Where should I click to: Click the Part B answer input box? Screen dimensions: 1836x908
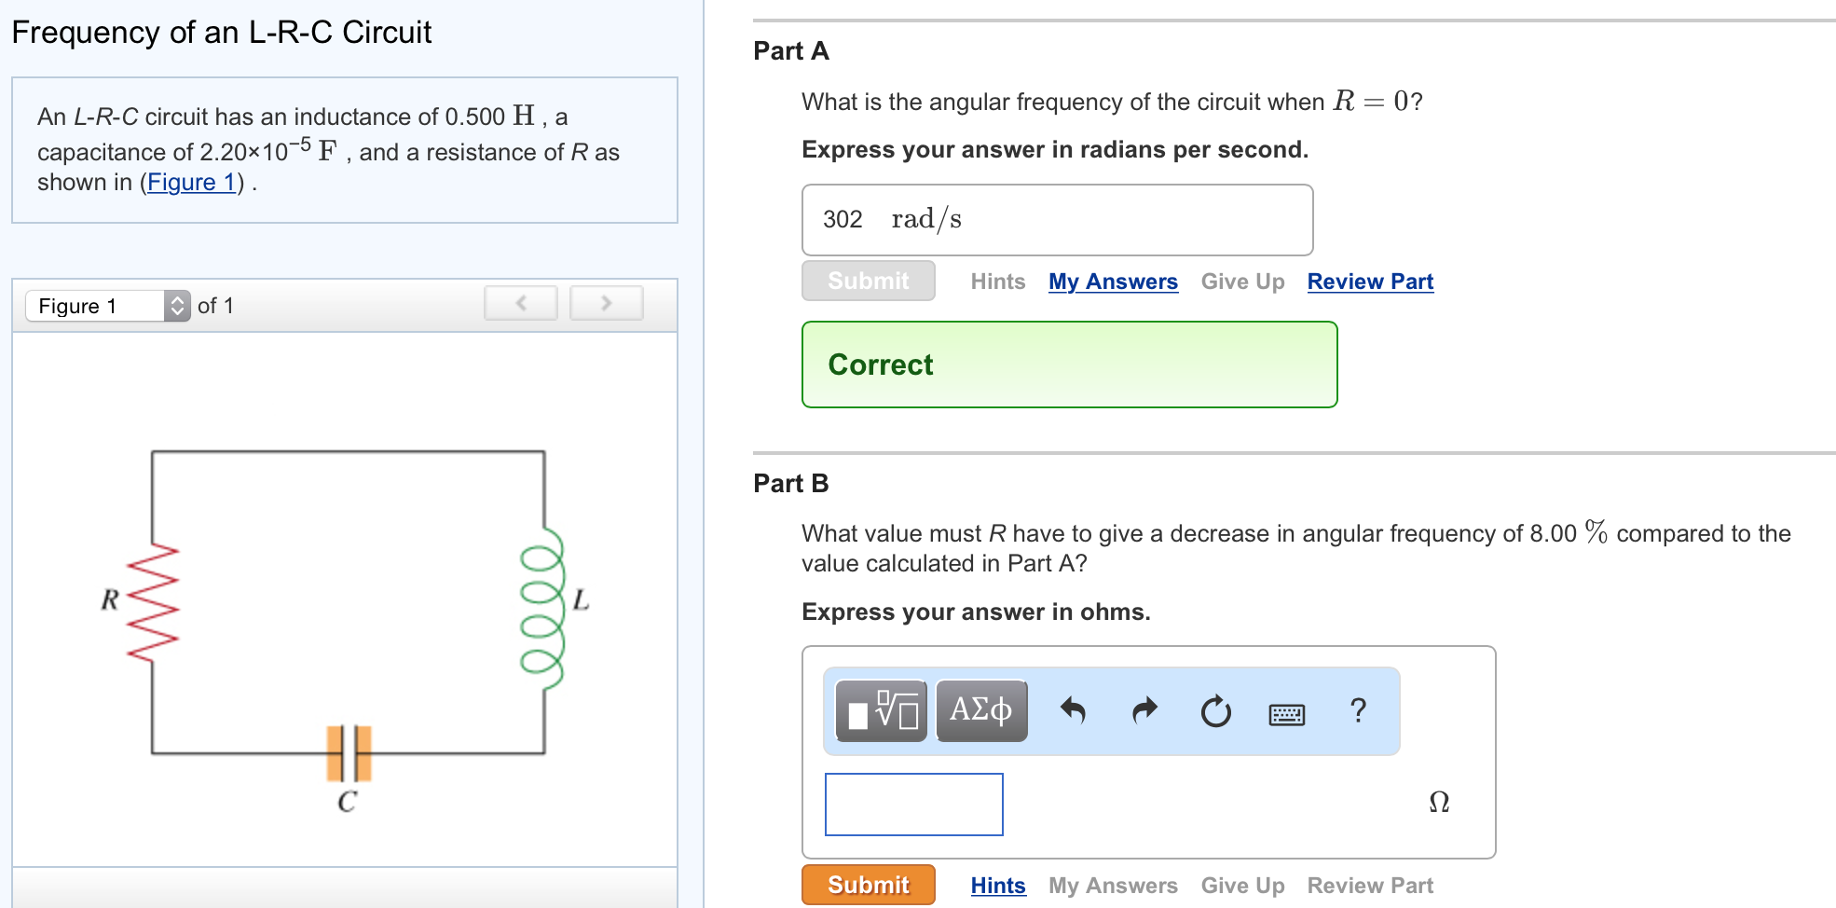click(x=913, y=805)
